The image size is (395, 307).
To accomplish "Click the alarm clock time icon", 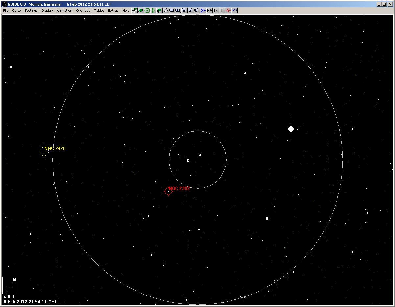I will [x=166, y=11].
